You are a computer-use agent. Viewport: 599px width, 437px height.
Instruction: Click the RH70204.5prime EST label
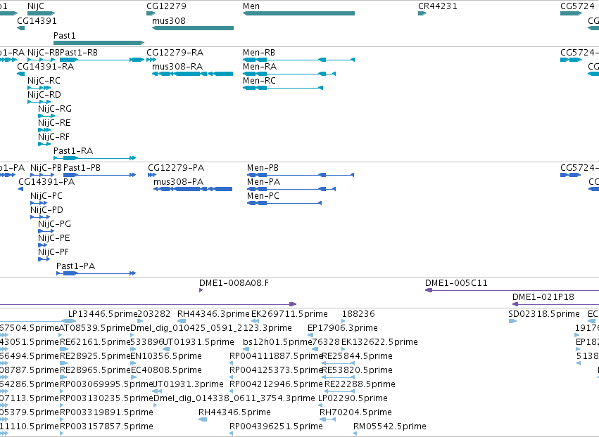355,412
